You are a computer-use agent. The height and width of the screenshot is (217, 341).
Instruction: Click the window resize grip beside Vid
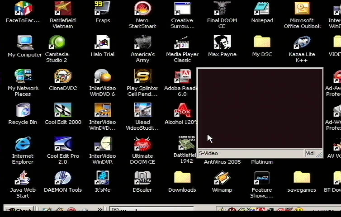click(x=319, y=154)
